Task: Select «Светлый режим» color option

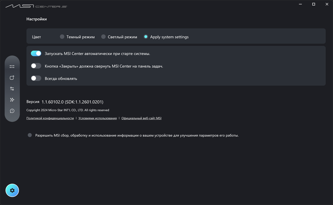Action: tap(103, 37)
